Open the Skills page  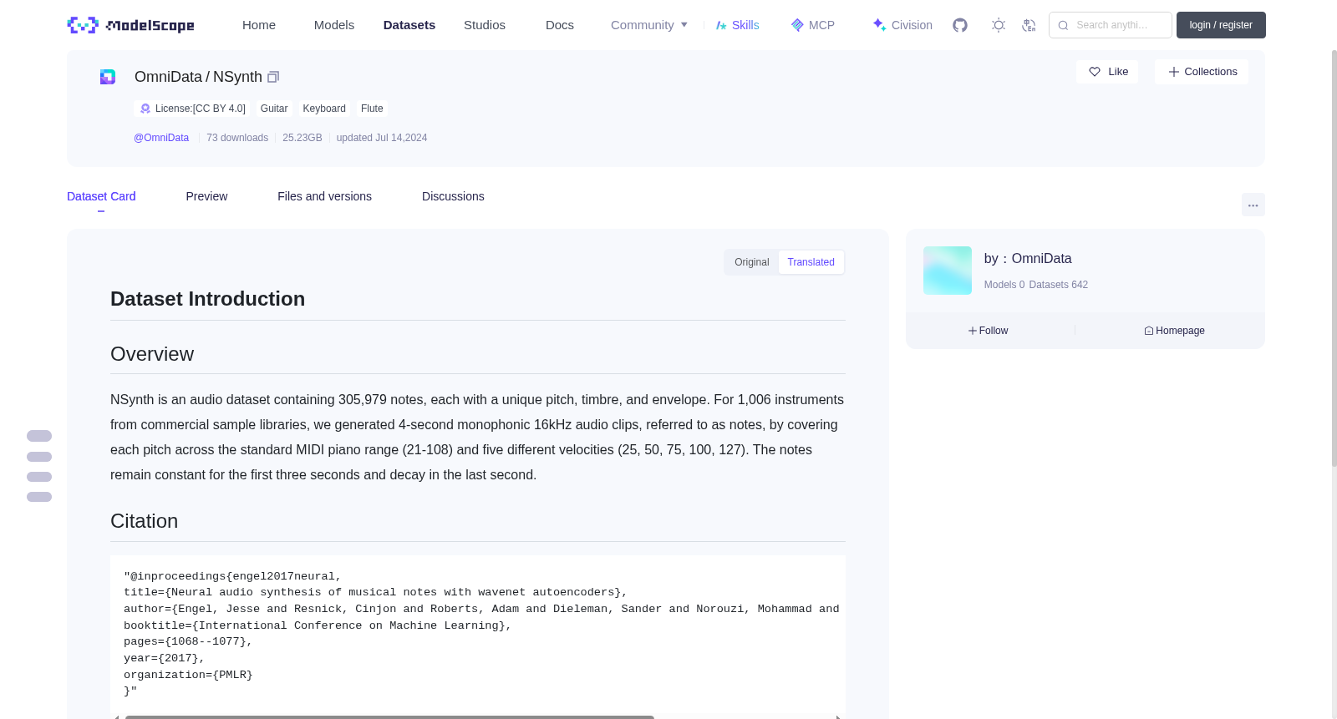[x=737, y=25]
